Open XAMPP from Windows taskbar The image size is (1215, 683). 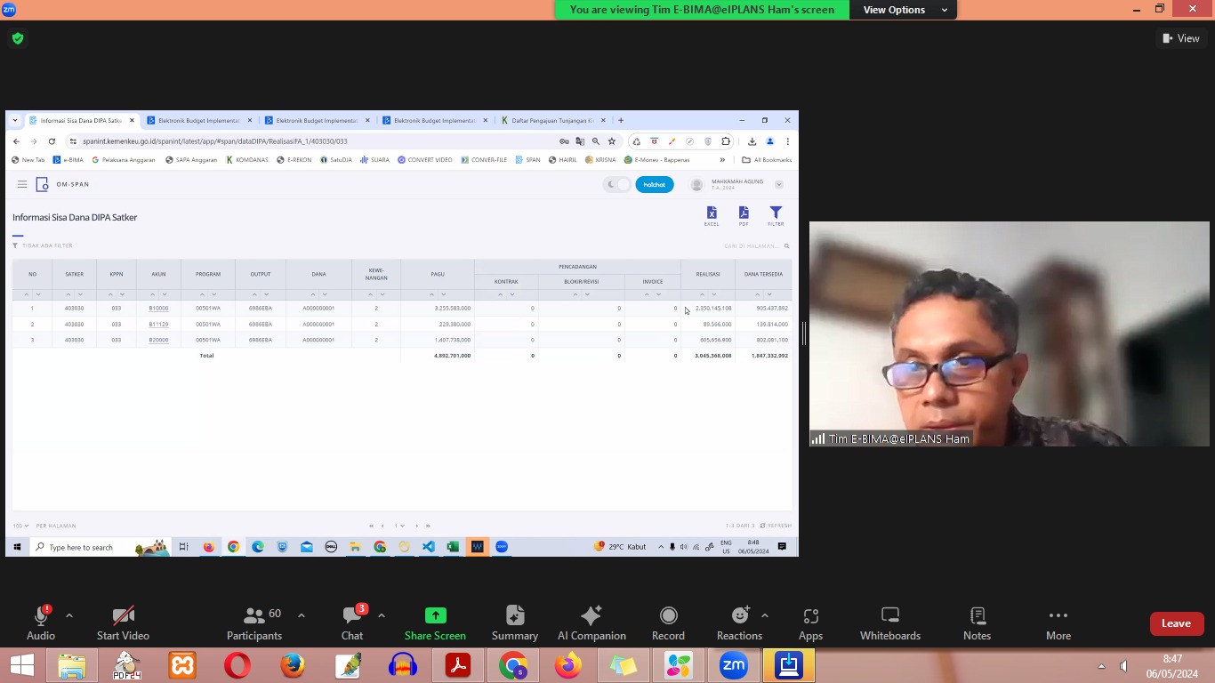182,665
